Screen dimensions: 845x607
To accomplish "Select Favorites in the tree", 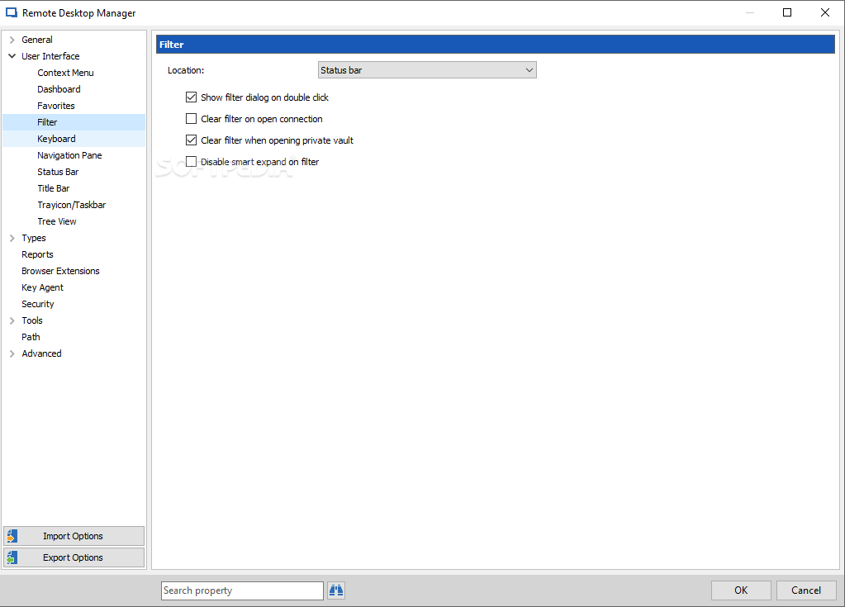I will [56, 106].
